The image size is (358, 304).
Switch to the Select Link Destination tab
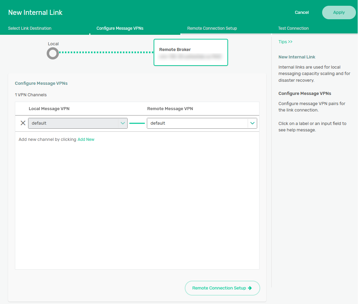pyautogui.click(x=30, y=28)
